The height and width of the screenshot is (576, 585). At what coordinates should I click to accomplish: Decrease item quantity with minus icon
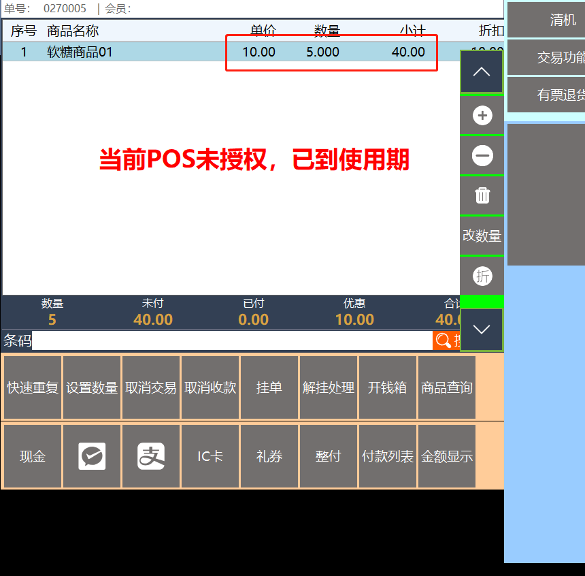click(482, 155)
